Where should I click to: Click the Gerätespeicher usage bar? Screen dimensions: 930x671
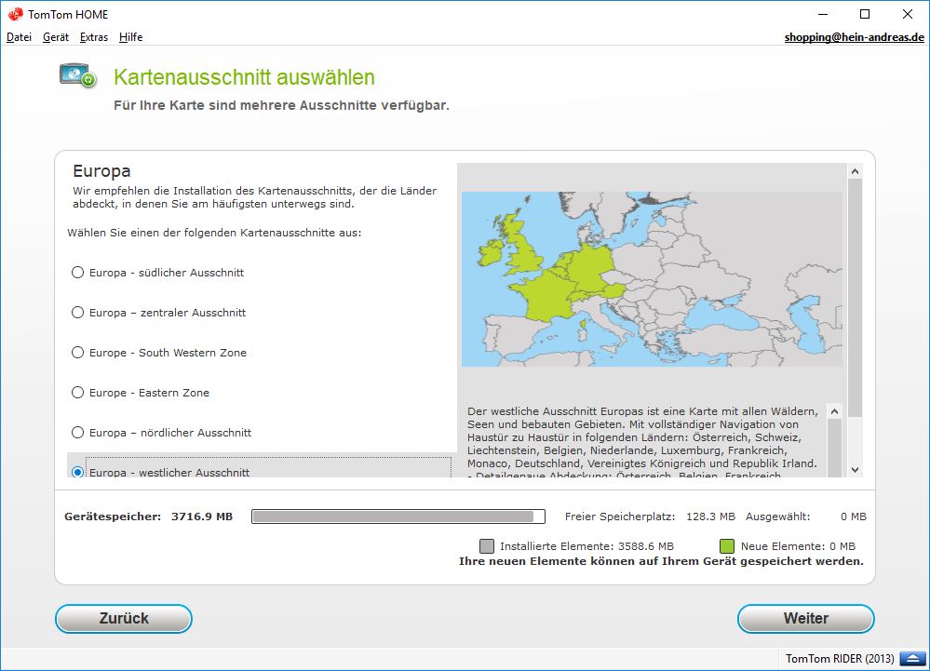coord(398,517)
